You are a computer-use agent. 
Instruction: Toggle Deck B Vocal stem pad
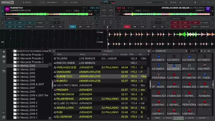(175, 23)
